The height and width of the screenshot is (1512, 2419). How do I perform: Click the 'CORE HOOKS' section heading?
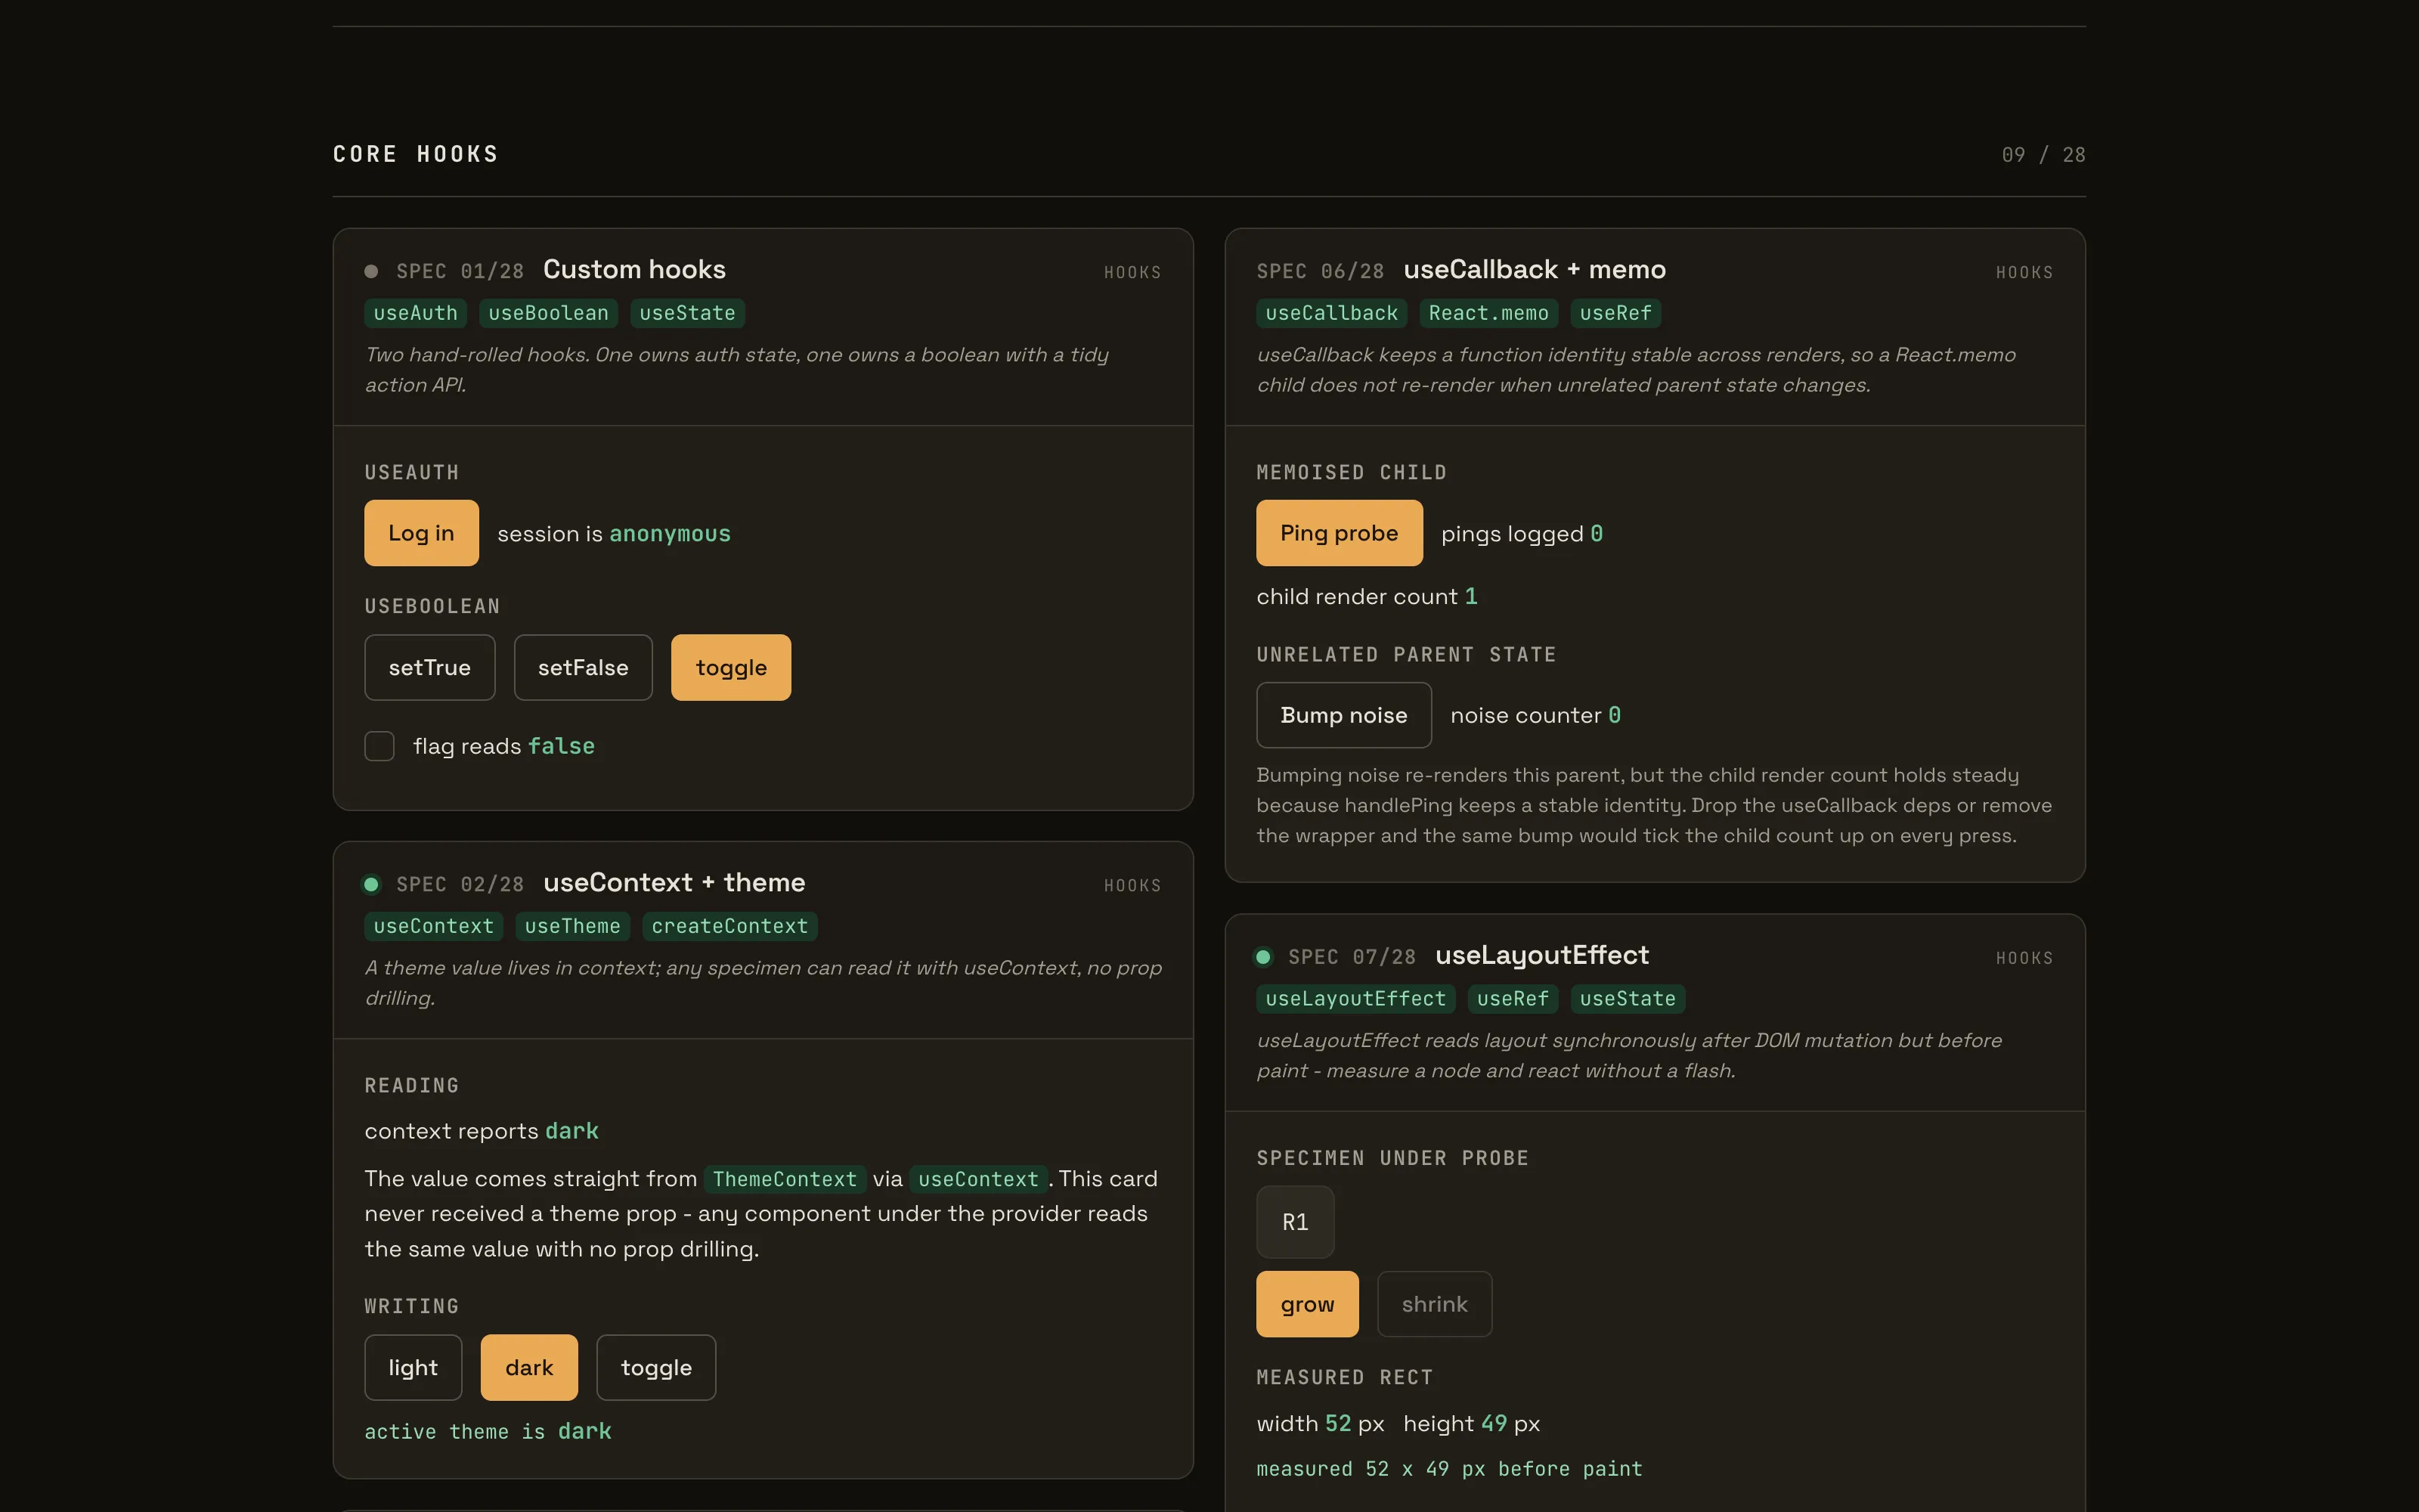click(416, 154)
